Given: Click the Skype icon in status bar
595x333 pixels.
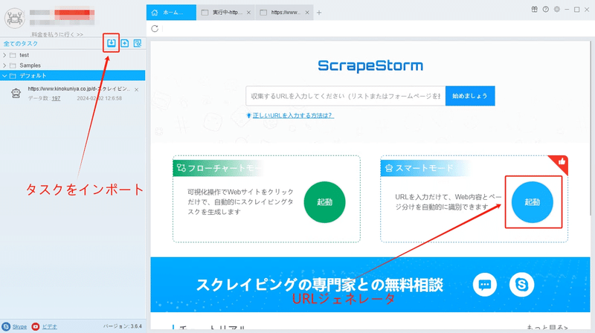Looking at the screenshot, I should [6, 326].
